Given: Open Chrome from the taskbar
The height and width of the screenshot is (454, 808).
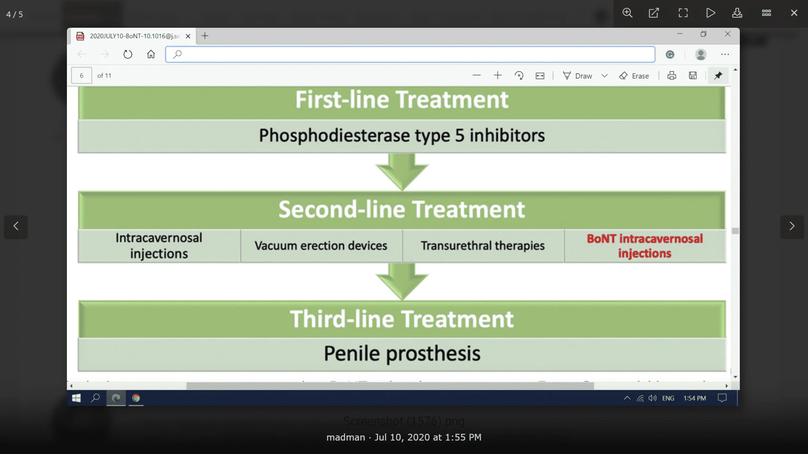Looking at the screenshot, I should click(x=136, y=398).
